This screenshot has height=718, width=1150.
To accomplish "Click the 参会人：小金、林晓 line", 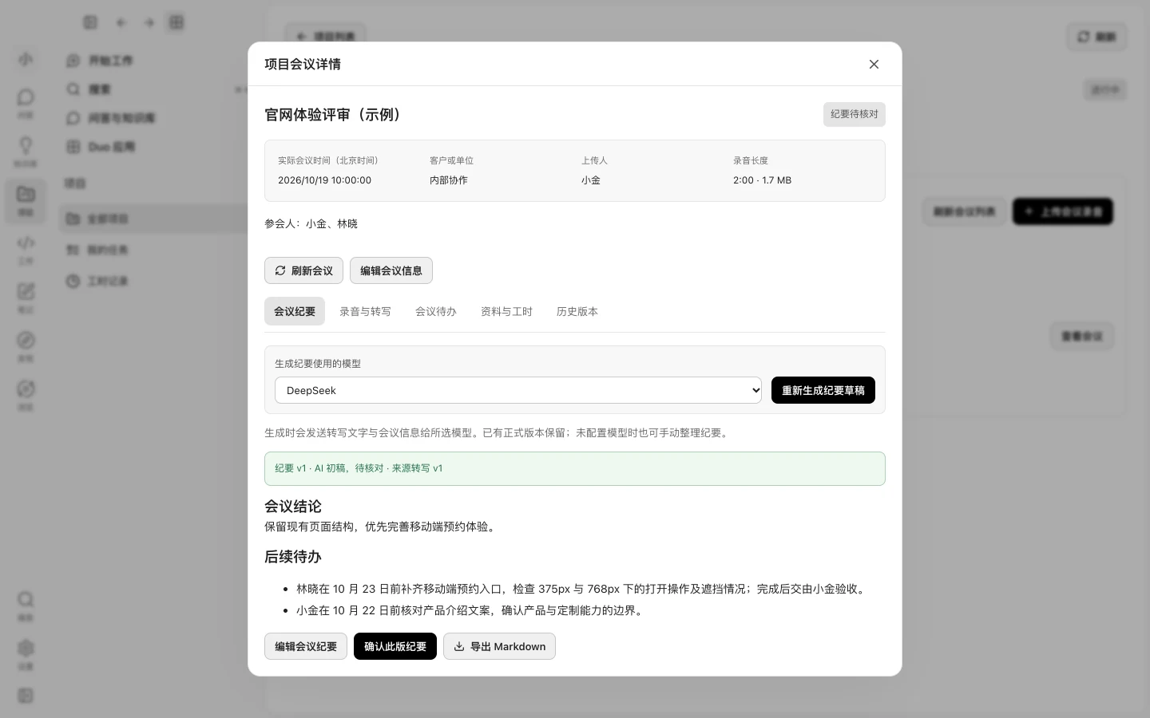I will click(x=311, y=223).
